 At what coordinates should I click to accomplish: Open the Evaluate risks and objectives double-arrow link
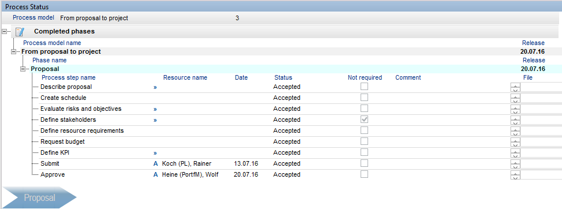pos(155,109)
